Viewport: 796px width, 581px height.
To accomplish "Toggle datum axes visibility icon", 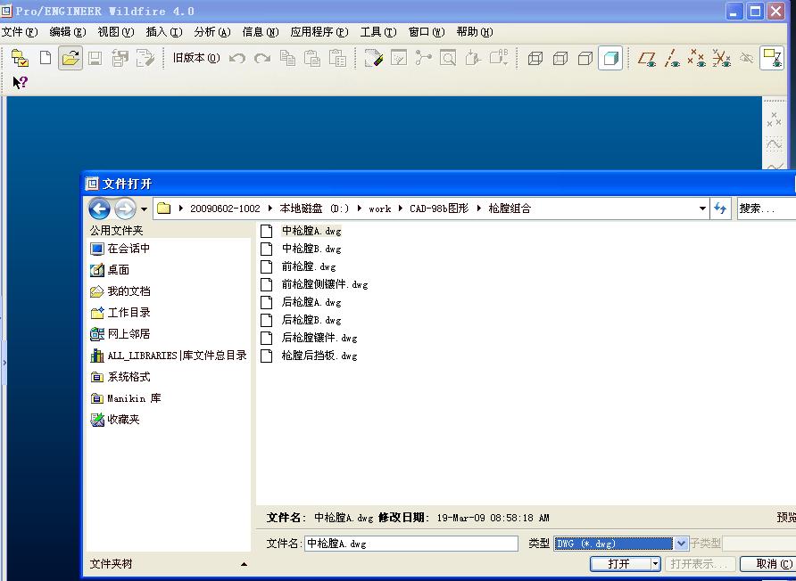I will pos(672,58).
